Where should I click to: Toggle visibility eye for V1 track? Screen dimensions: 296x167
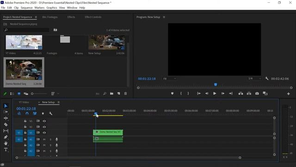[44, 133]
